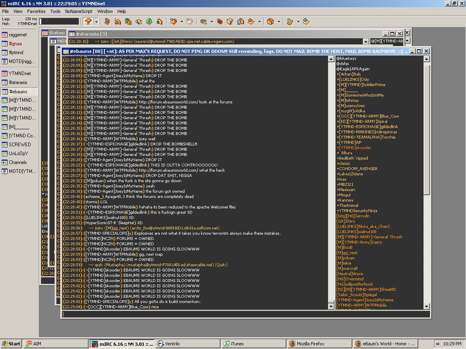Click the question-mark help toolbar icon
466x349 pixels.
[290, 21]
